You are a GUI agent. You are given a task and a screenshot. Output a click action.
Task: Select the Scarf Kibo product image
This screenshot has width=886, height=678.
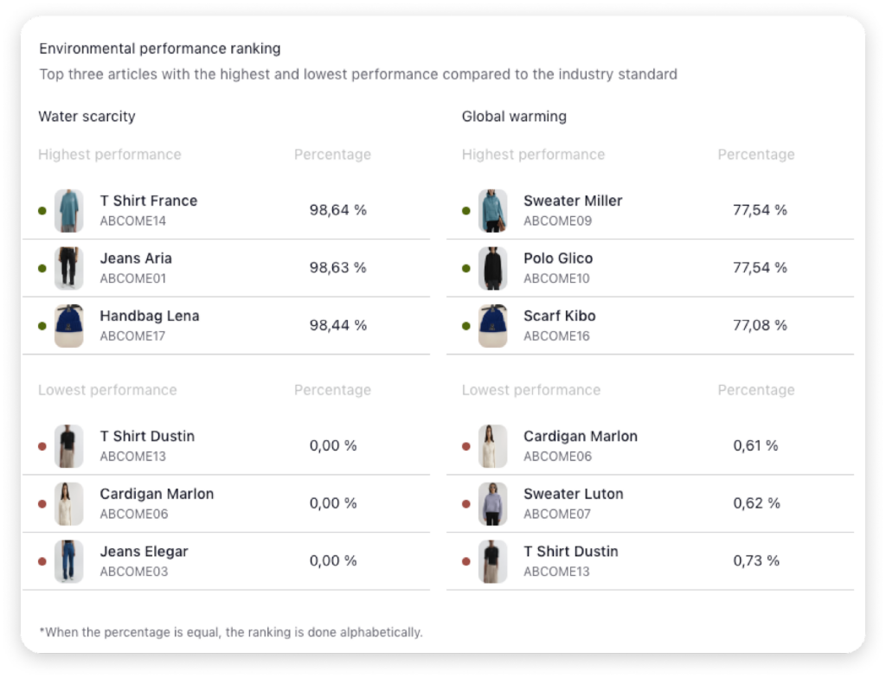point(492,326)
